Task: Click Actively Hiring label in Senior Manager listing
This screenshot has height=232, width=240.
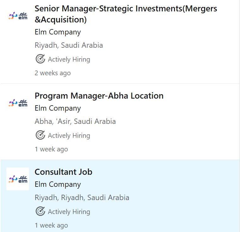Action: tap(69, 59)
